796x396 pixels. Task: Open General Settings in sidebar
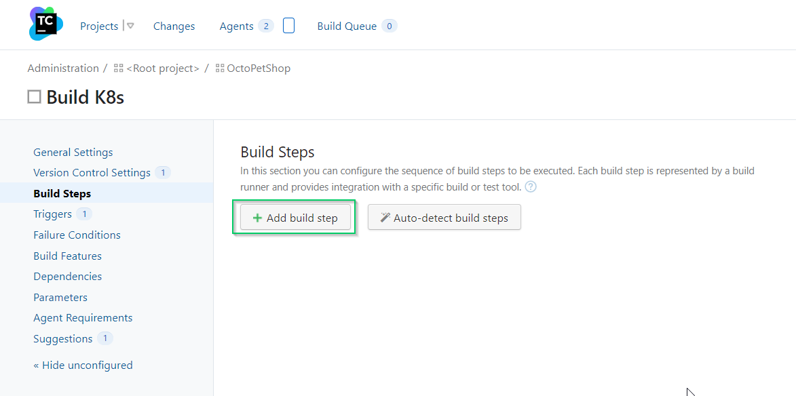pyautogui.click(x=73, y=153)
